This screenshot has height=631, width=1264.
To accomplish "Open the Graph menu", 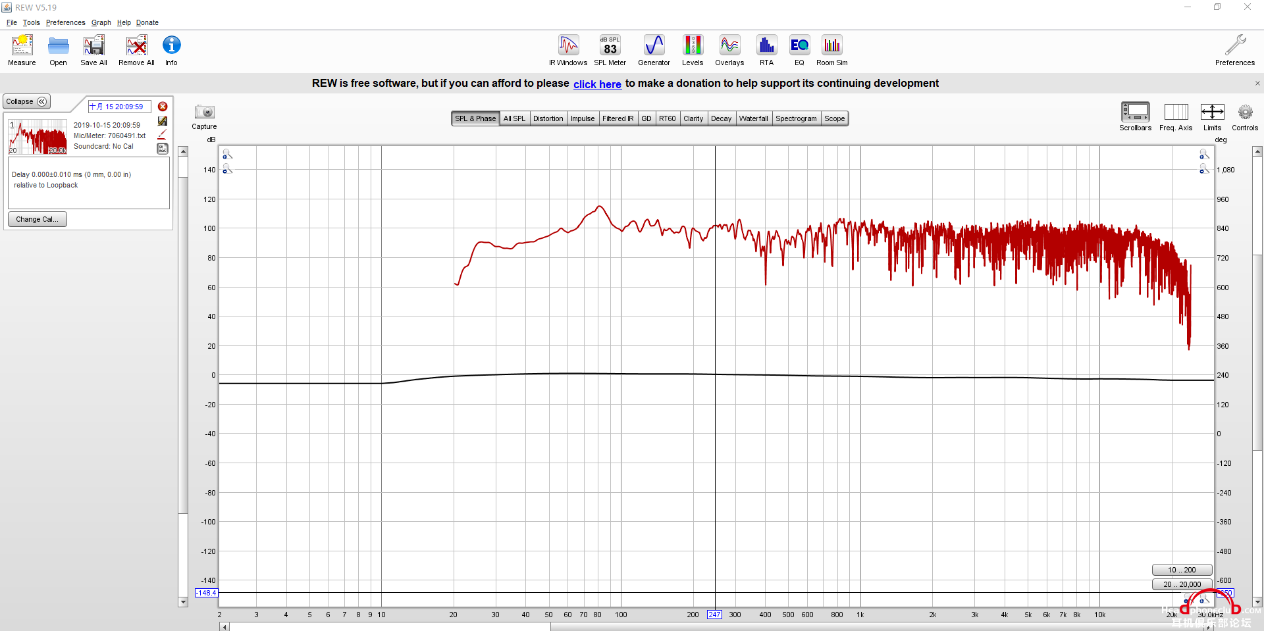I will pyautogui.click(x=101, y=22).
